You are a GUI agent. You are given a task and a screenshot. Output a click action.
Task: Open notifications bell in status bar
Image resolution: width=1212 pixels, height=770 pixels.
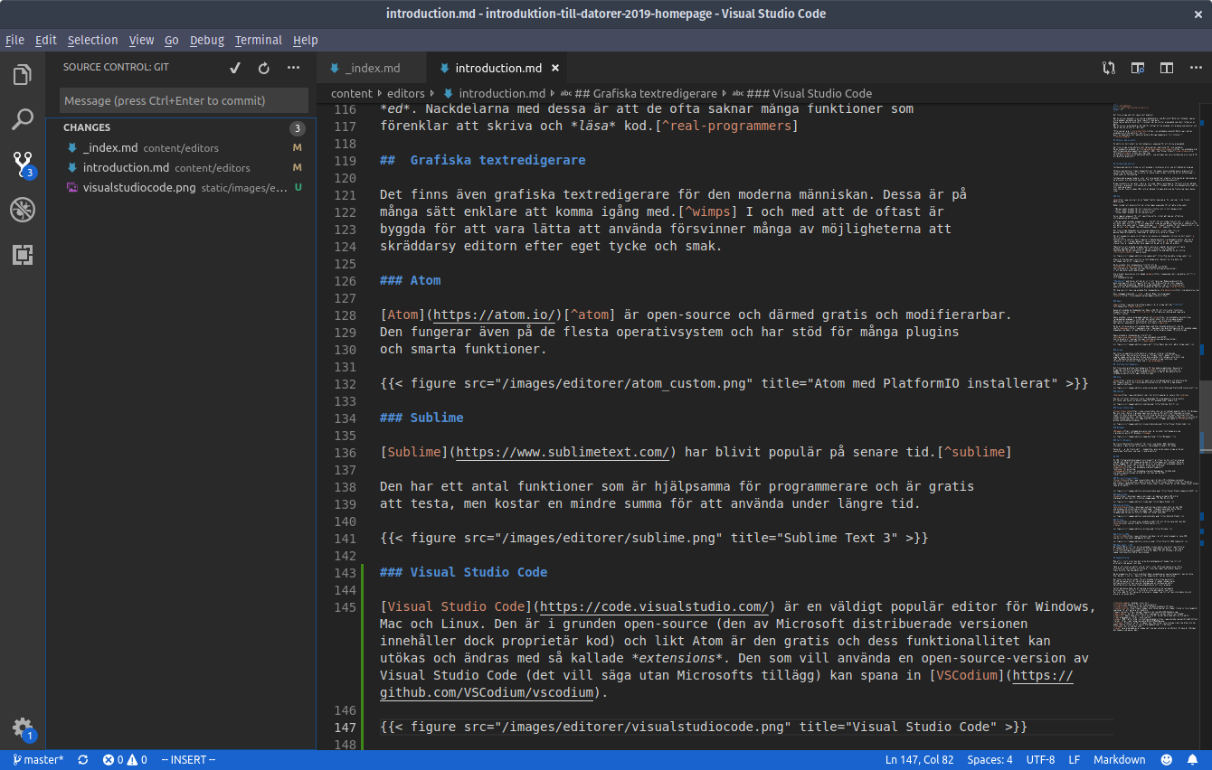coord(1194,760)
